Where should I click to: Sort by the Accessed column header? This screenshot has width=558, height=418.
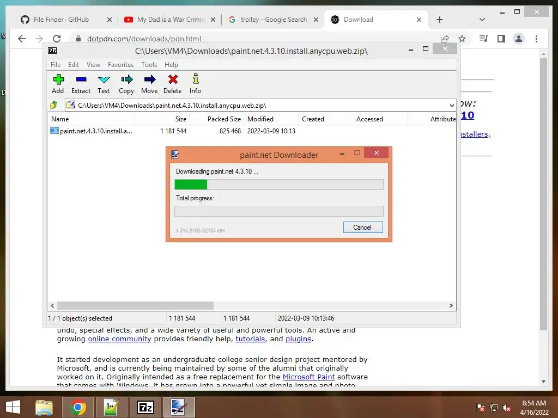coord(380,119)
